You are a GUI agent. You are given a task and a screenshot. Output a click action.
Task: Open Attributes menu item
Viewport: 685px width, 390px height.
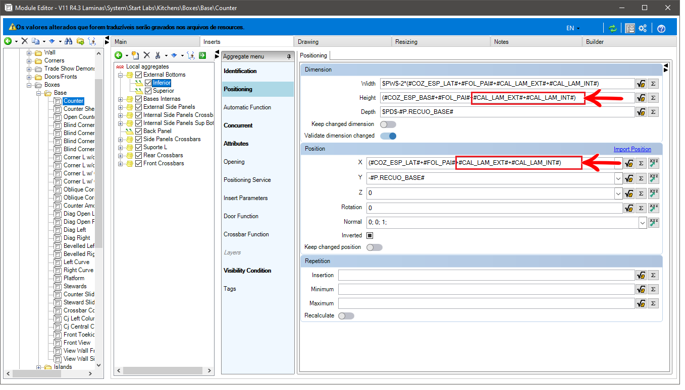tap(257, 144)
